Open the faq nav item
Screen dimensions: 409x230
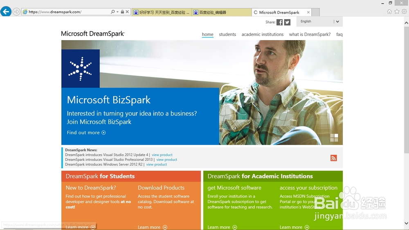coord(339,34)
